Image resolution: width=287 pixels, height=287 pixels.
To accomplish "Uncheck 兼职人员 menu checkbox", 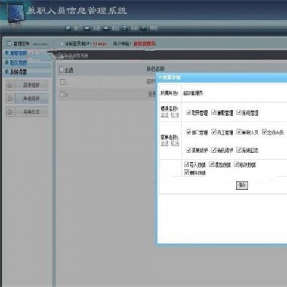I will click(x=239, y=131).
